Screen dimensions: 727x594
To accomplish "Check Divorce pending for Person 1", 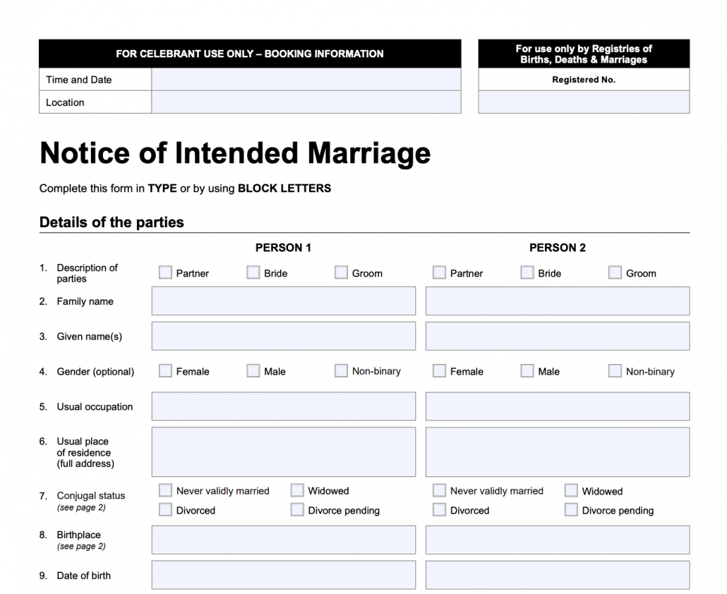I will click(297, 509).
